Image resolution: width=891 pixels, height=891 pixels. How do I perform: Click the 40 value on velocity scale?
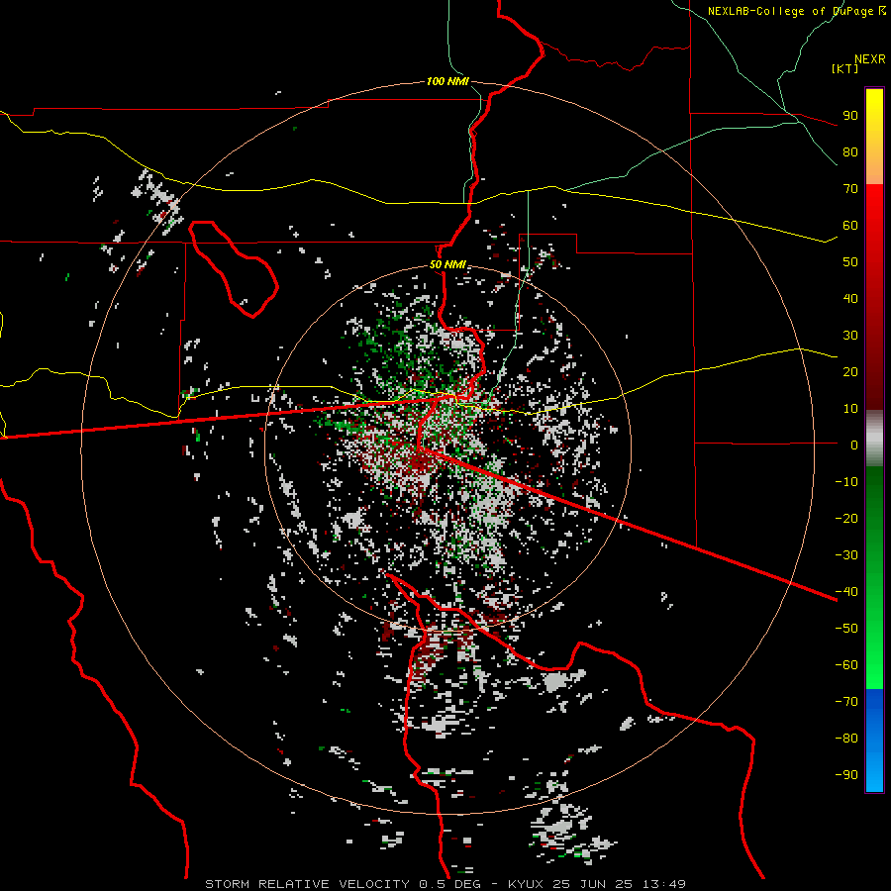850,298
